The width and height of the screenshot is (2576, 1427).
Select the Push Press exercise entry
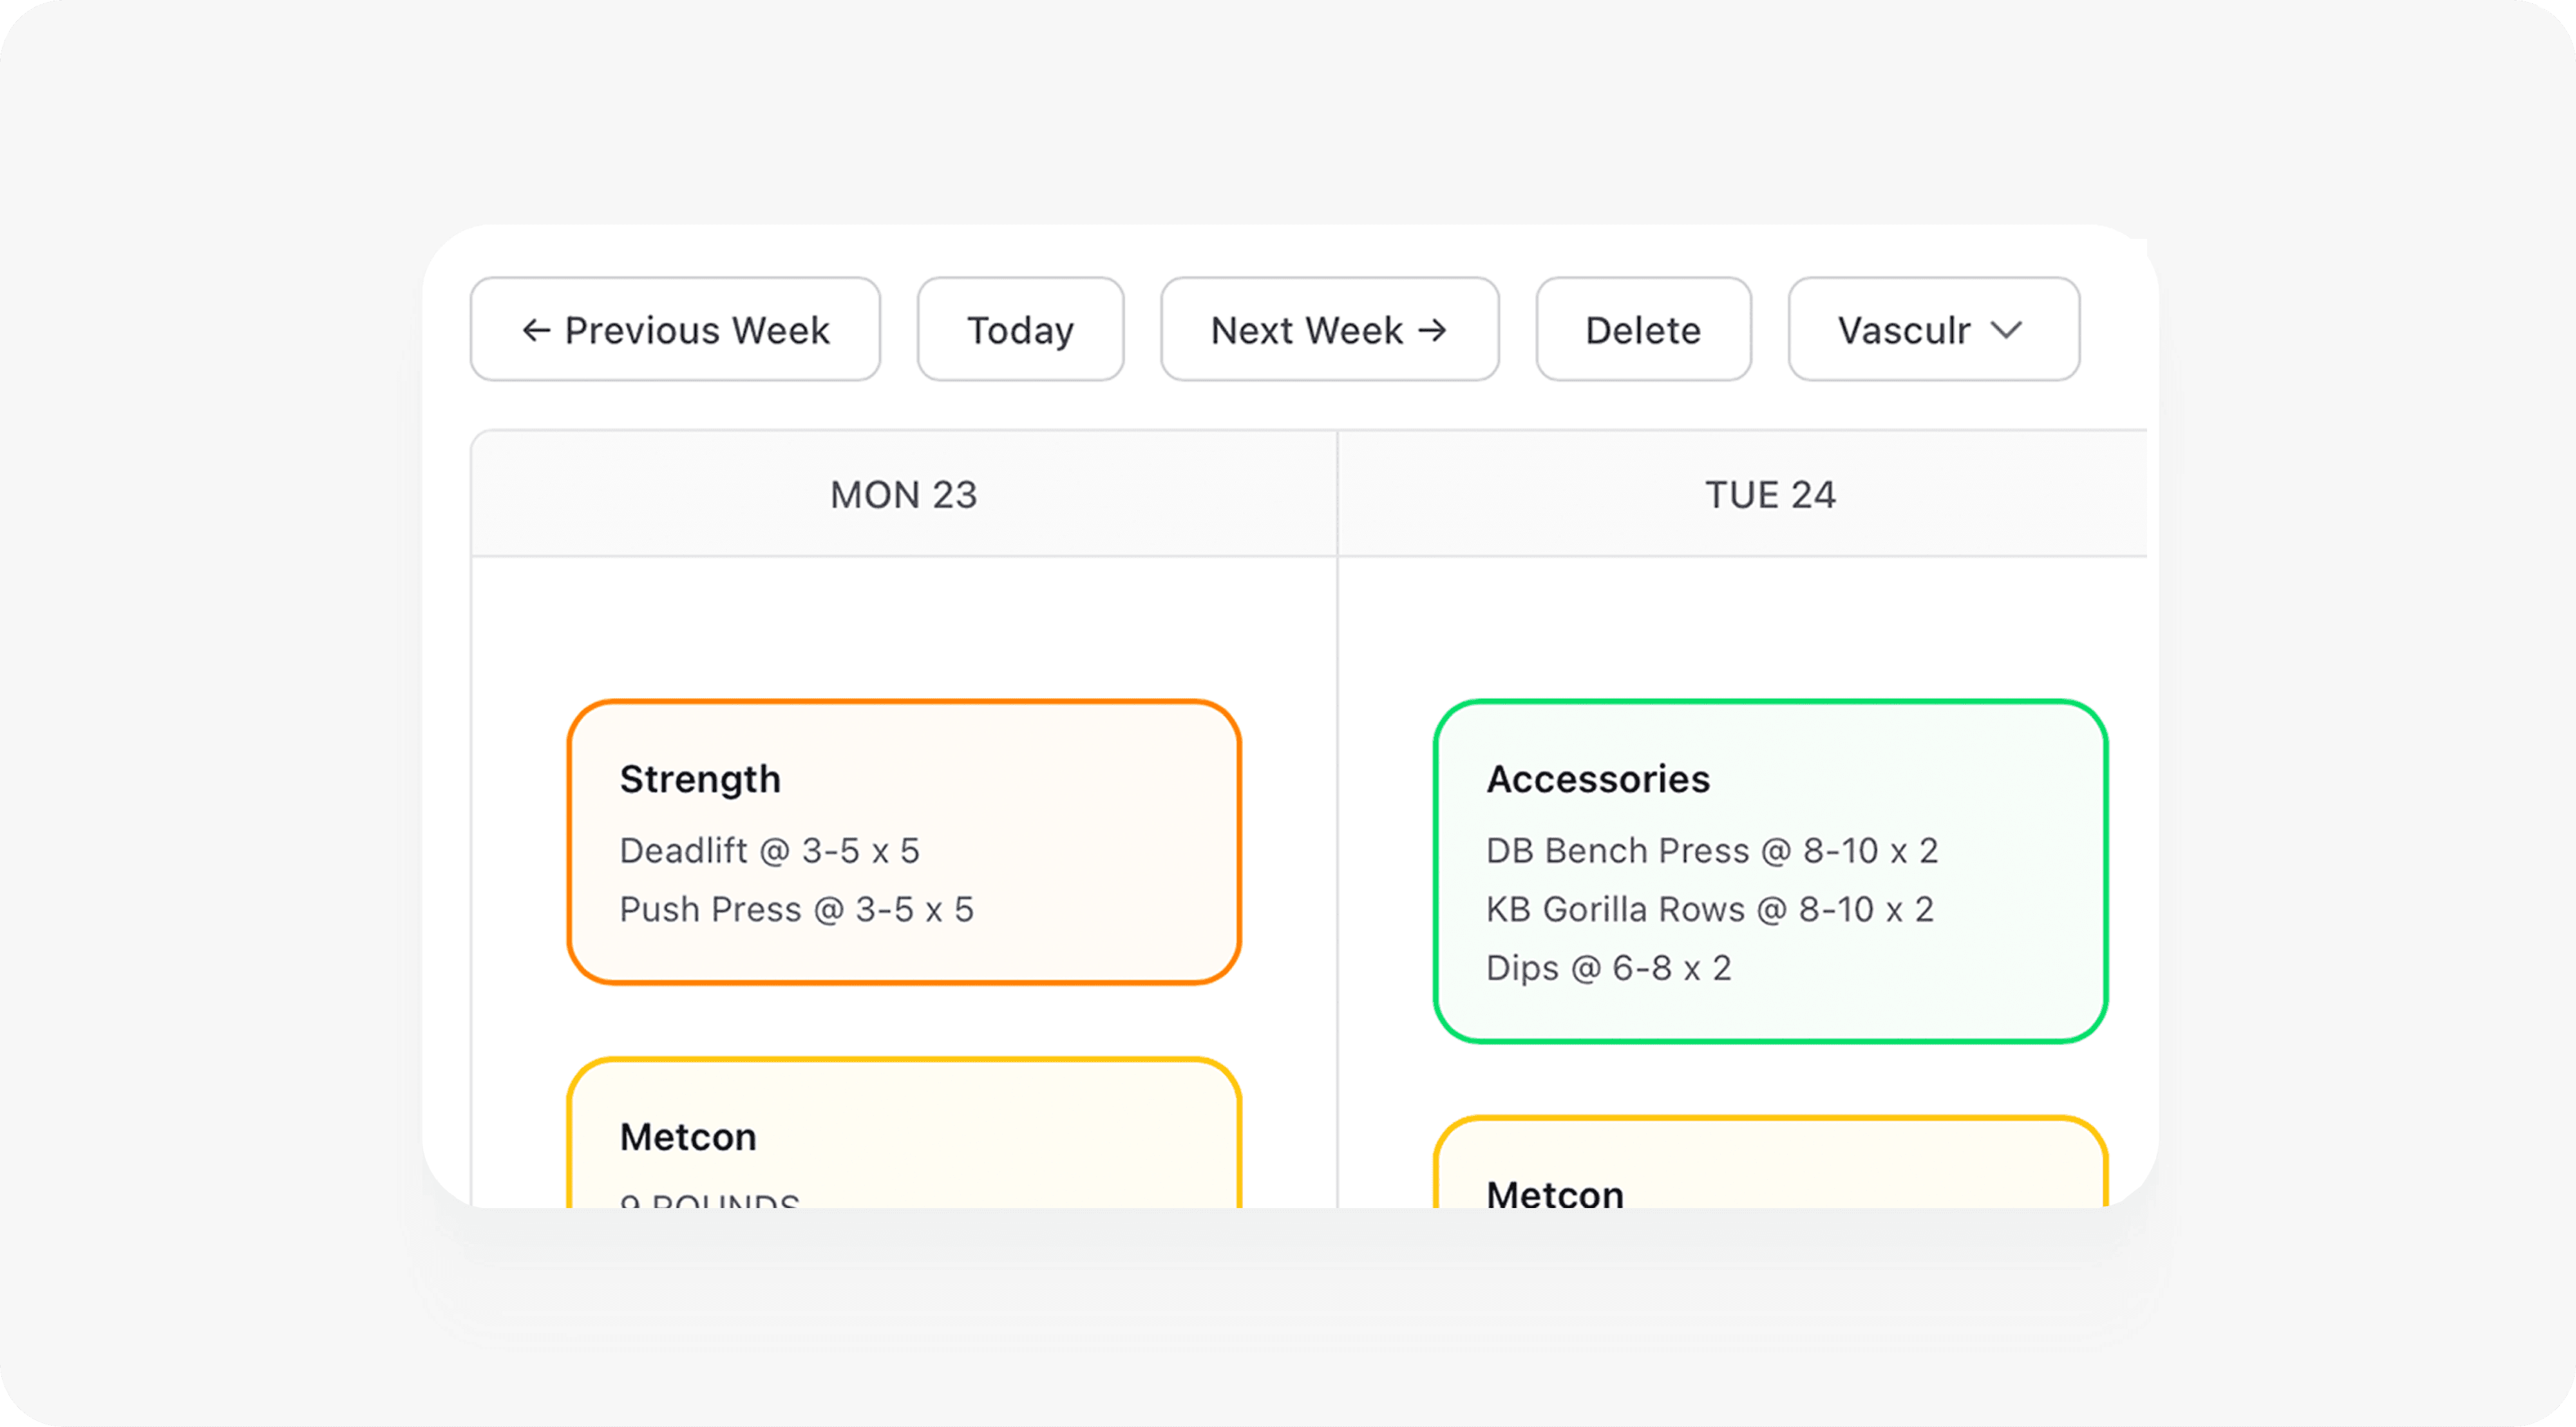pos(796,909)
